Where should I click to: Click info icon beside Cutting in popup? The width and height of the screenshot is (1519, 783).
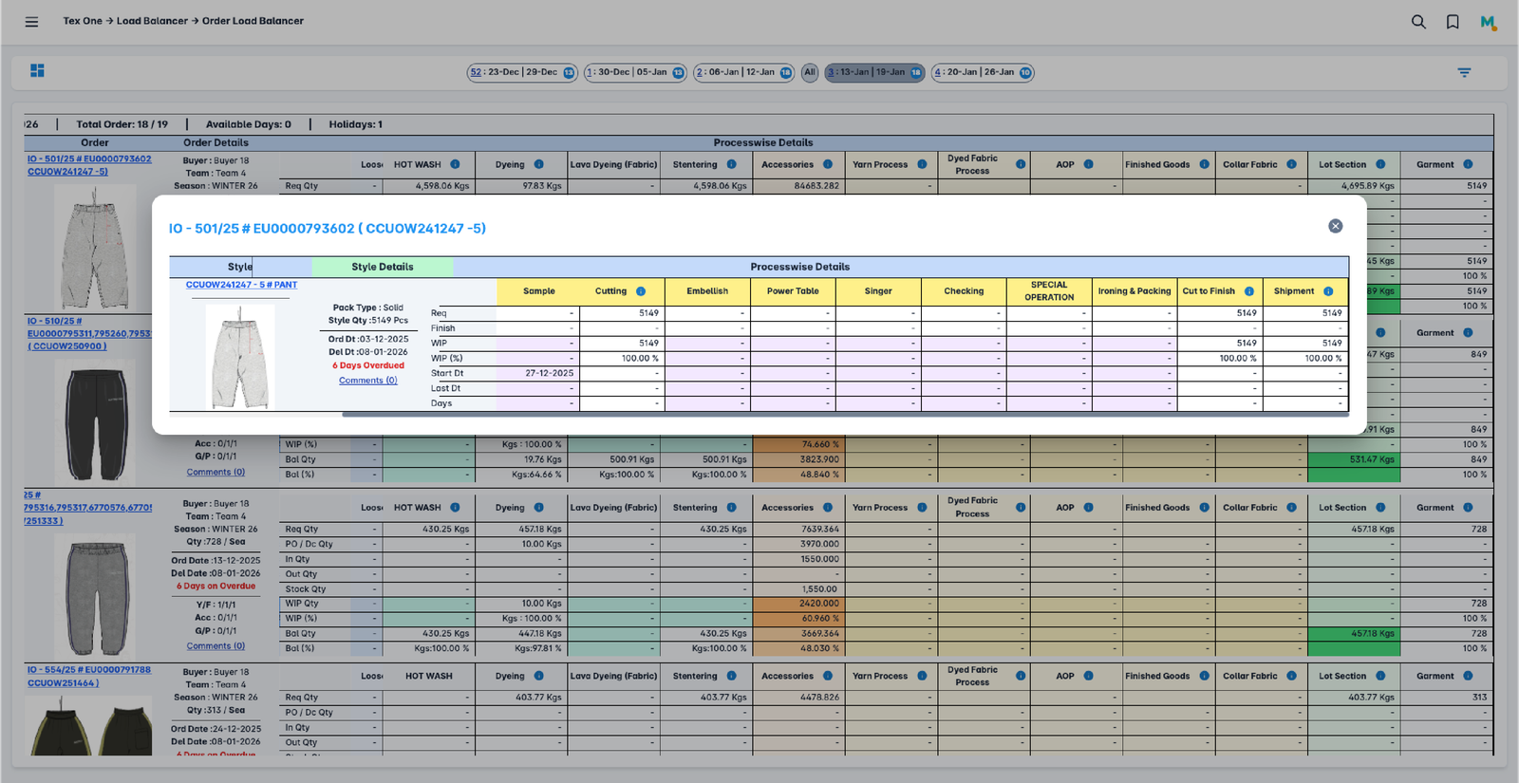click(641, 291)
